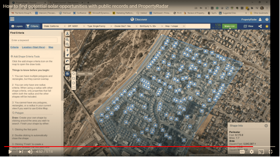Open the Layers panel
The width and height of the screenshot is (280, 157).
17,26
